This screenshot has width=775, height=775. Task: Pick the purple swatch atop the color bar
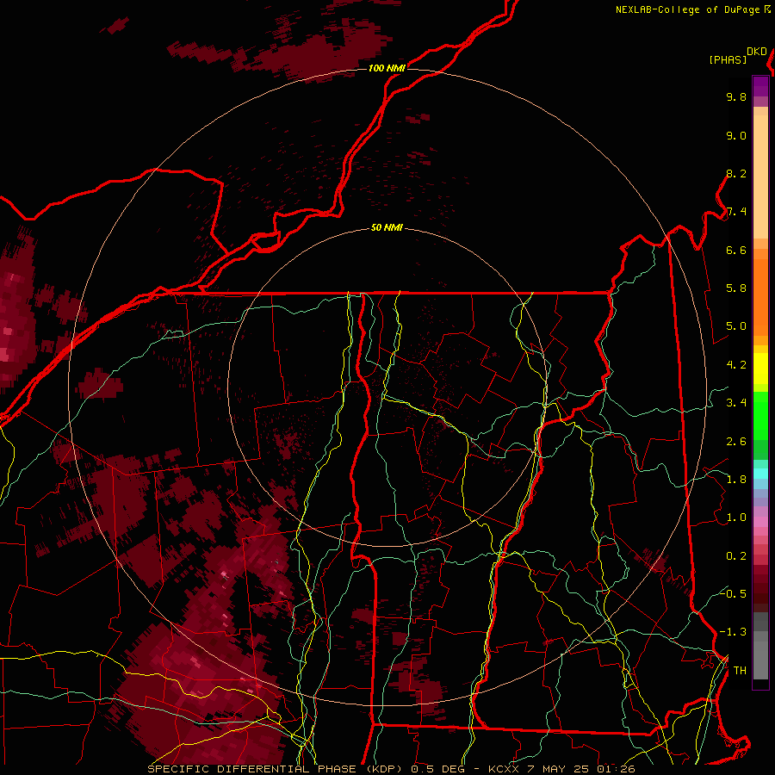pos(760,87)
